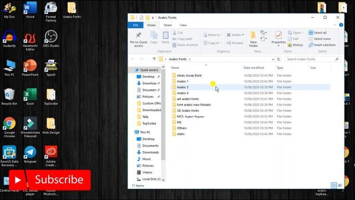Switch to the View ribbon tab
The width and height of the screenshot is (355, 200).
pos(183,25)
